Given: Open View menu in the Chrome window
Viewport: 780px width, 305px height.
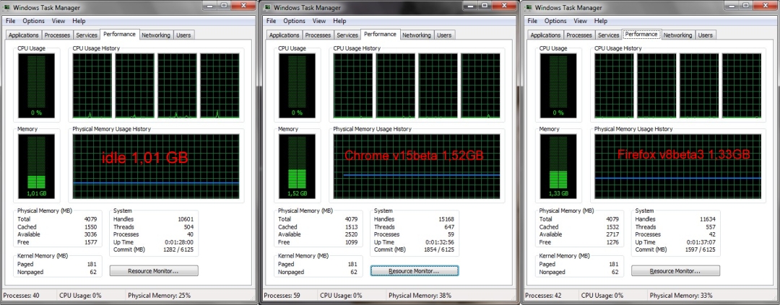Looking at the screenshot, I should [319, 21].
